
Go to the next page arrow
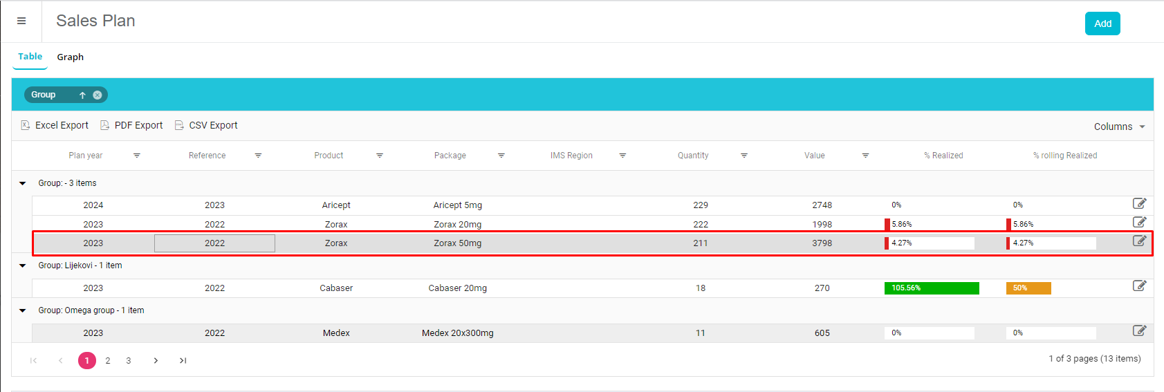(156, 360)
